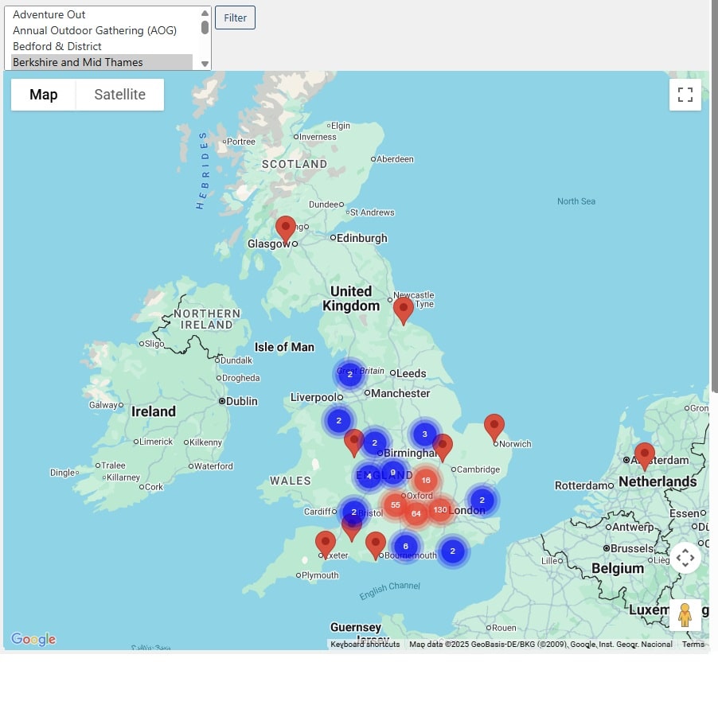Click the group list scrollbar thumb

[x=205, y=27]
